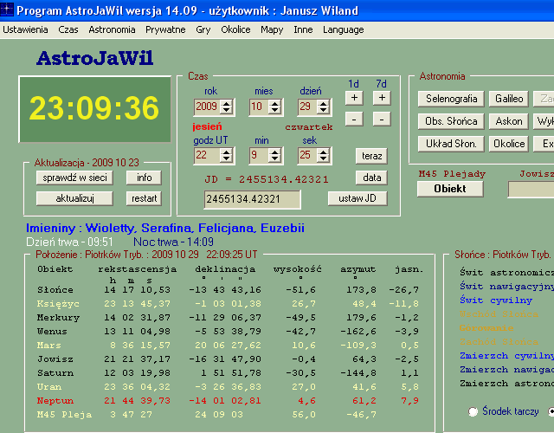Decrease the min (minutes) spinner

pos(274,158)
